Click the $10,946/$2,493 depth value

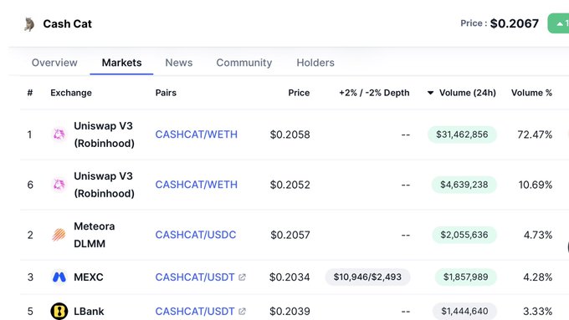point(367,277)
